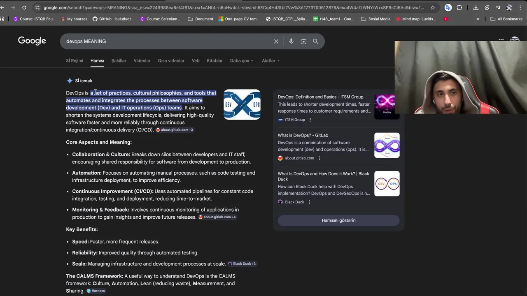The height and width of the screenshot is (296, 527).
Task: Open Chrome three-dot menu
Action: point(521,7)
